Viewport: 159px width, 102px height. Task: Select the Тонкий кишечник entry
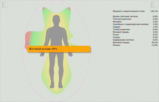135,30
